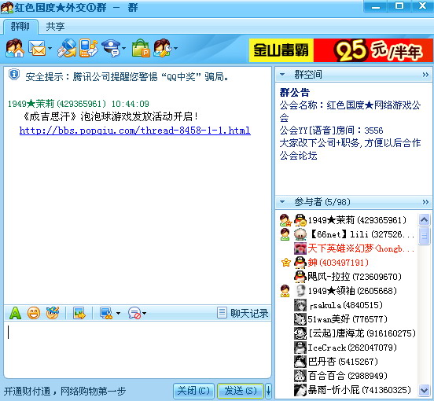Open the popqiu forum thread link
This screenshot has height=401, width=434.
point(134,130)
